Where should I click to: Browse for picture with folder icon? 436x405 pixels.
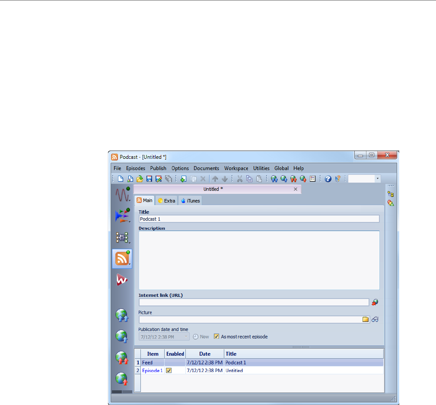(x=366, y=319)
